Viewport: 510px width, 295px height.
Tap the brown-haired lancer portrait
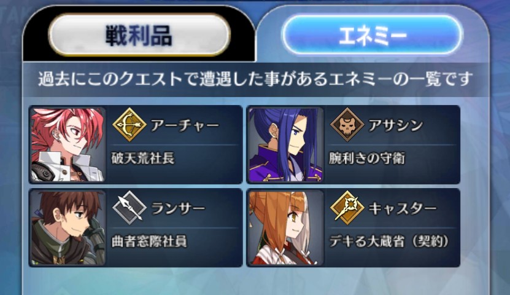point(68,228)
